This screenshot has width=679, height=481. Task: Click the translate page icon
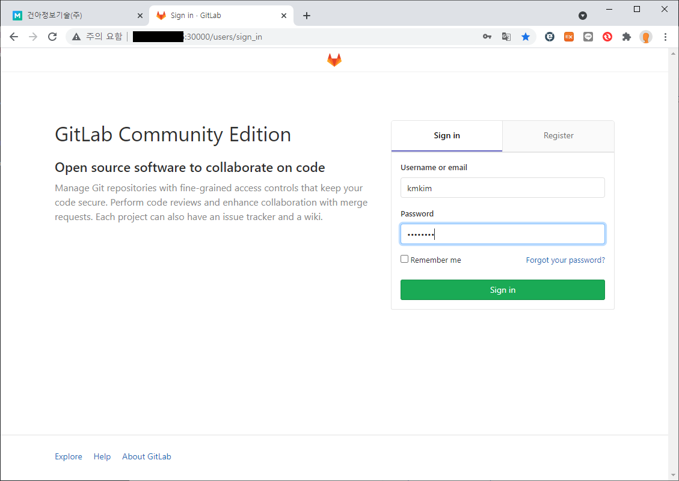(506, 37)
